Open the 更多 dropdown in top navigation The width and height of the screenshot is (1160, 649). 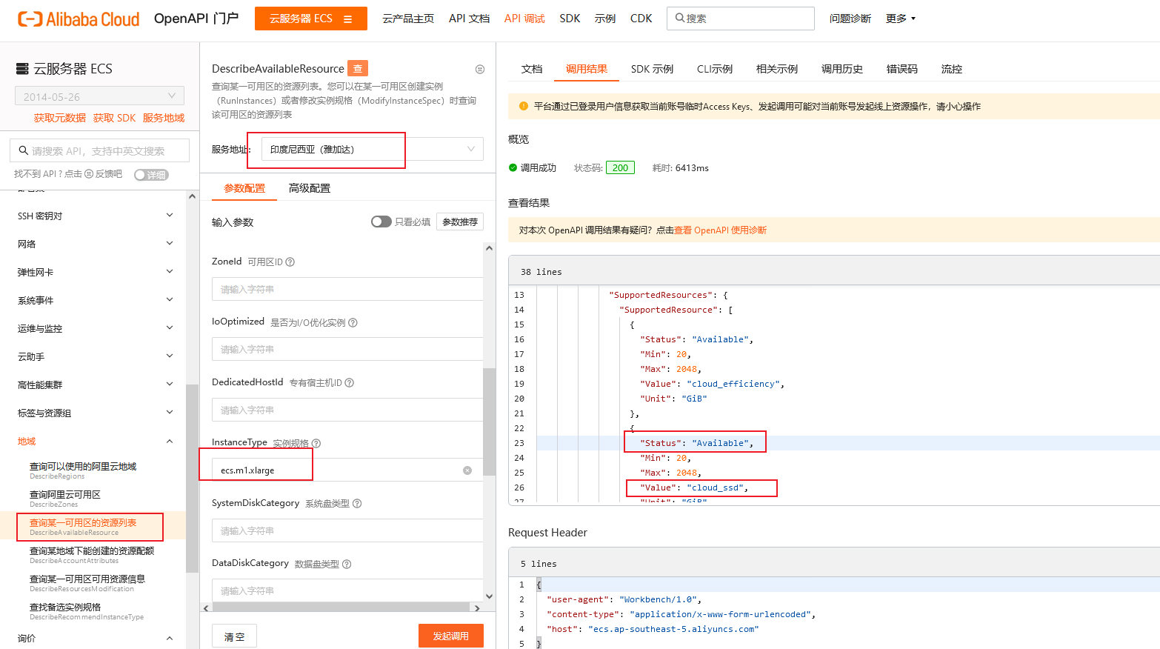[901, 19]
